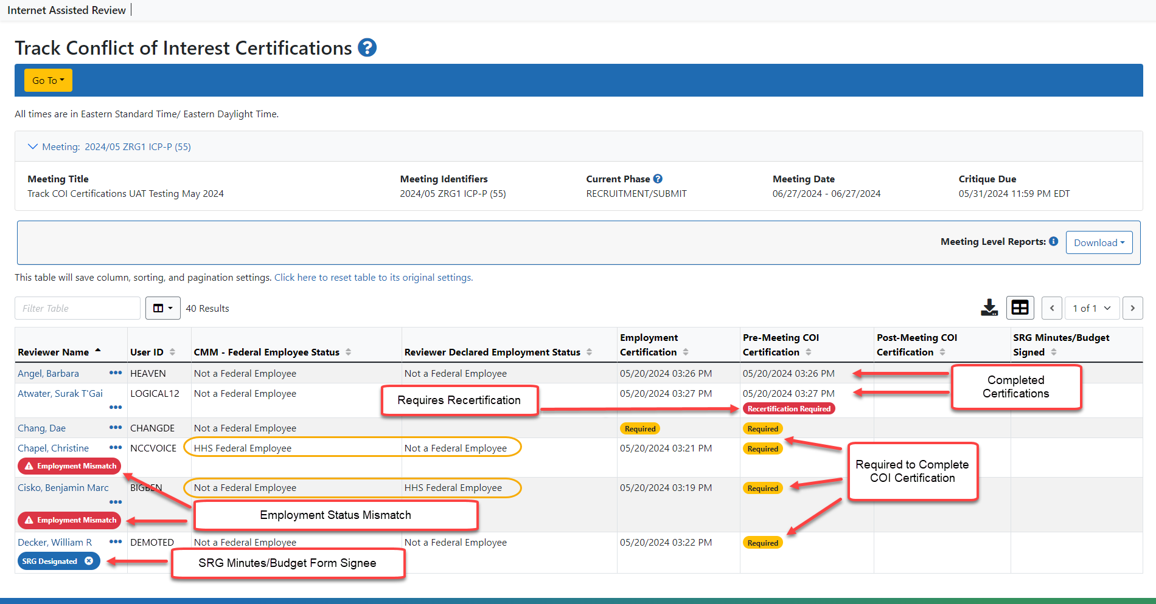Image resolution: width=1156 pixels, height=604 pixels.
Task: Sort by SRG Minutes/Budget Signed
Action: pyautogui.click(x=1061, y=345)
